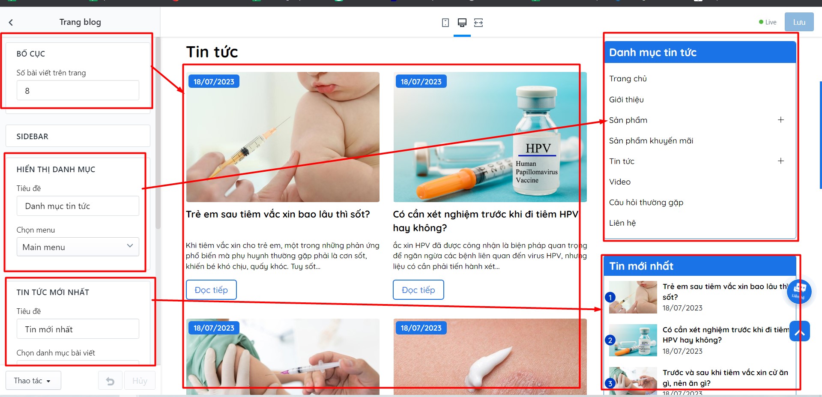Open the HPV vaccine vial article image
822x397 pixels.
pyautogui.click(x=490, y=137)
